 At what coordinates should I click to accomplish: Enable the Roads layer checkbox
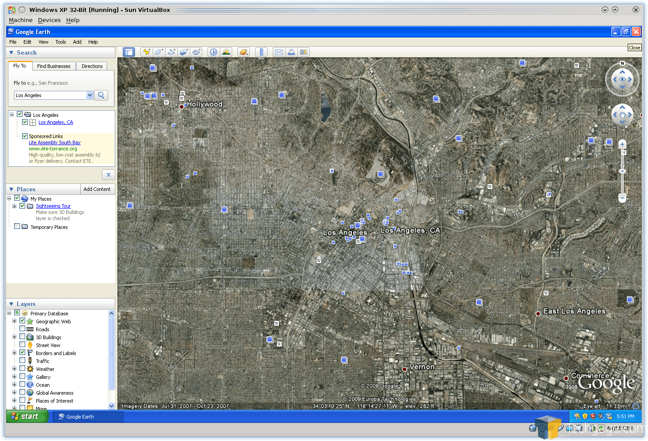tap(22, 329)
